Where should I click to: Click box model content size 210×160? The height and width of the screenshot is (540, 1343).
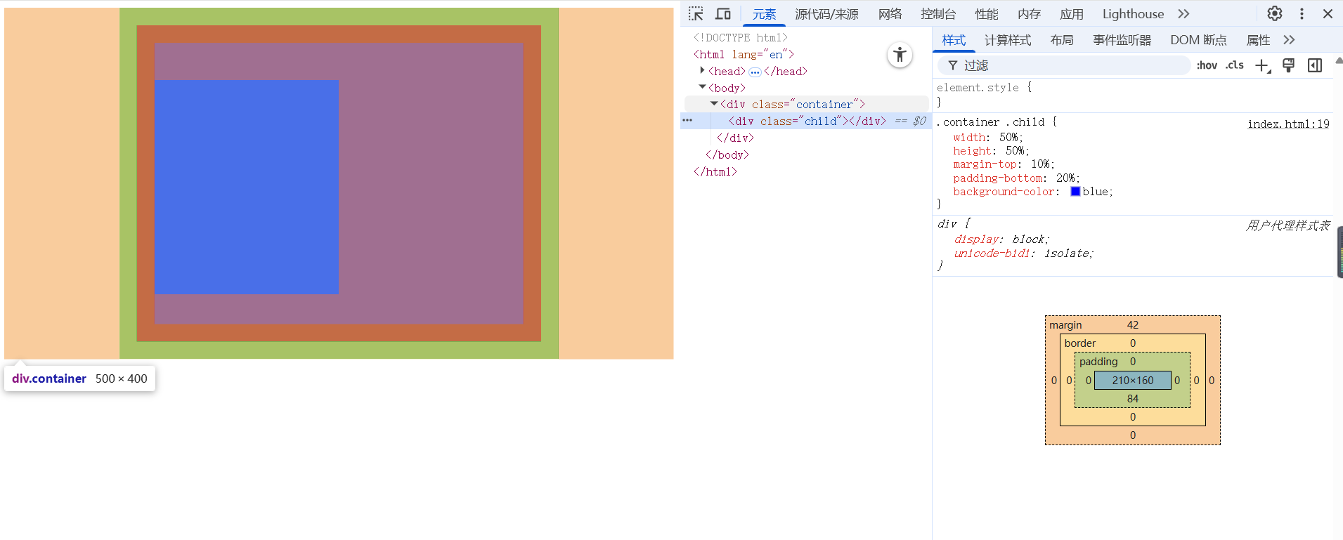1133,381
